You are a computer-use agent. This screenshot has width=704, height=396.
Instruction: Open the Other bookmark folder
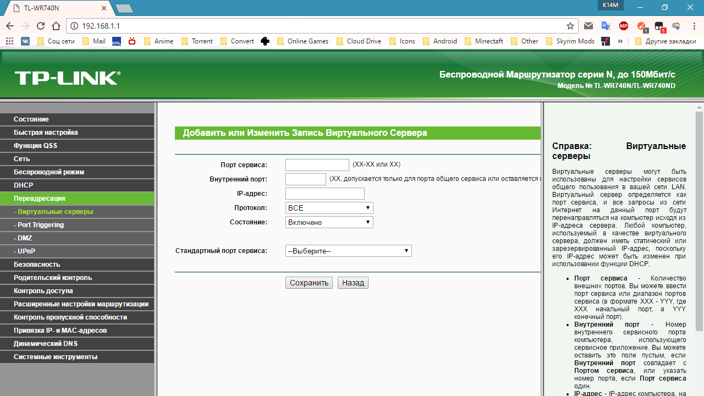click(x=525, y=41)
